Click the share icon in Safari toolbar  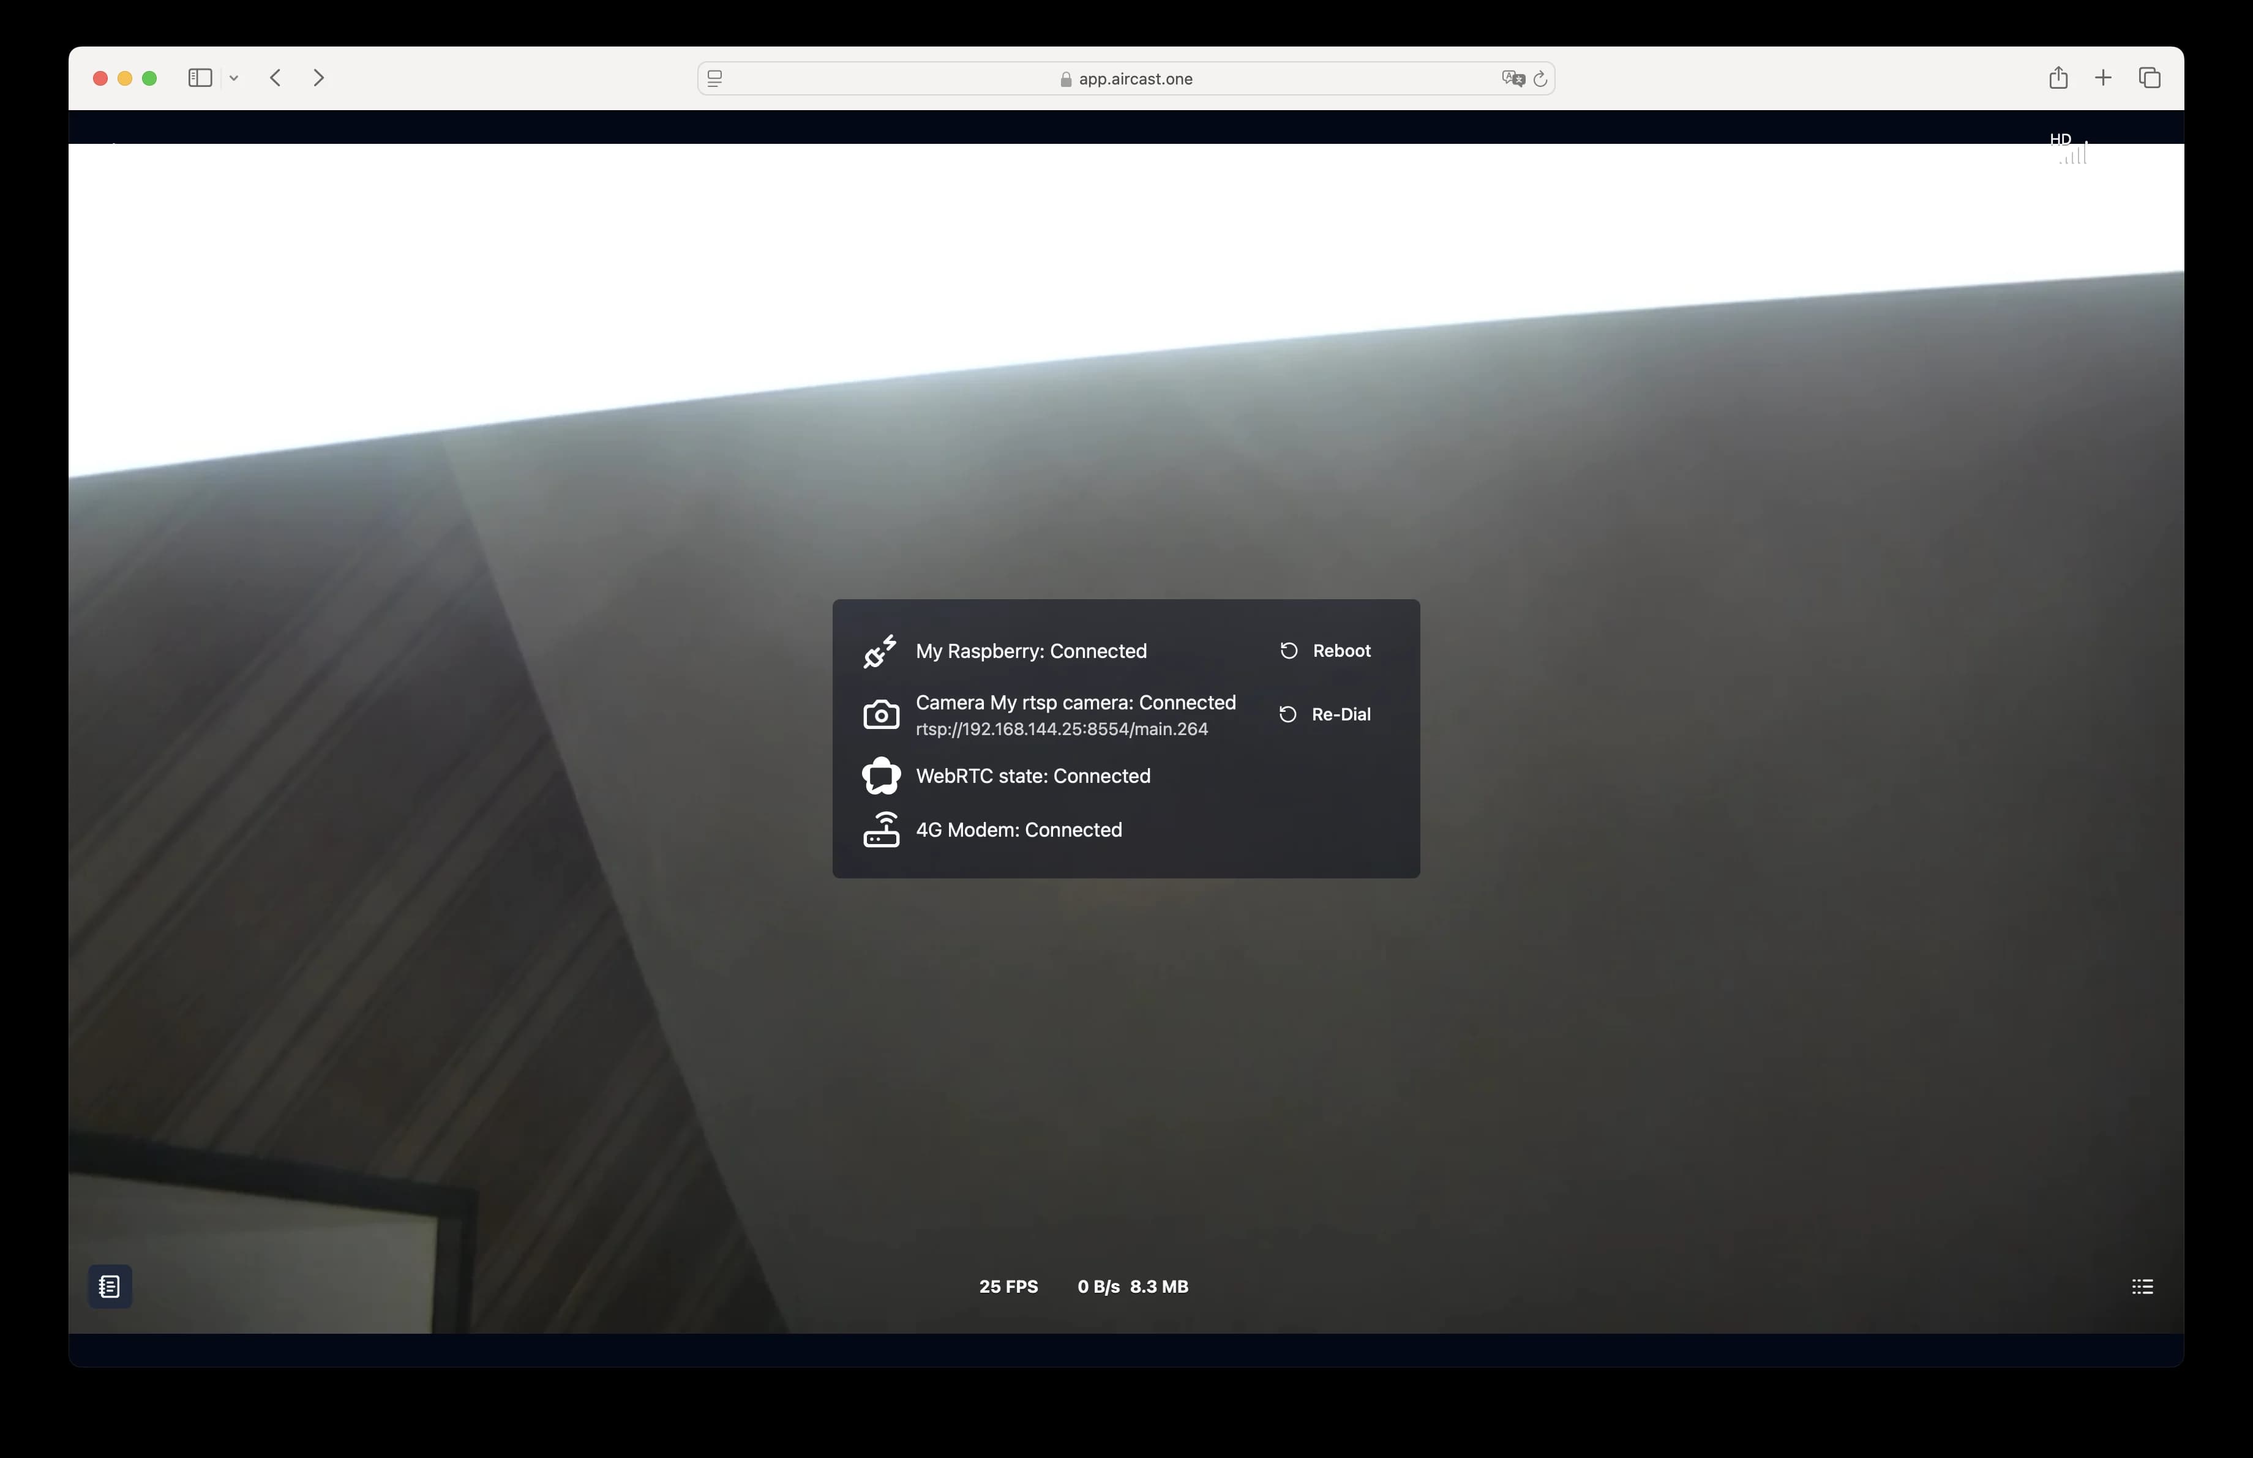coord(2059,78)
